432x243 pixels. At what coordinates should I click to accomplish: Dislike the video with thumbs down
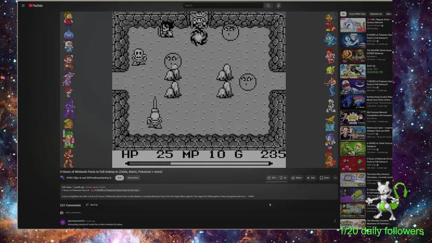(283, 178)
